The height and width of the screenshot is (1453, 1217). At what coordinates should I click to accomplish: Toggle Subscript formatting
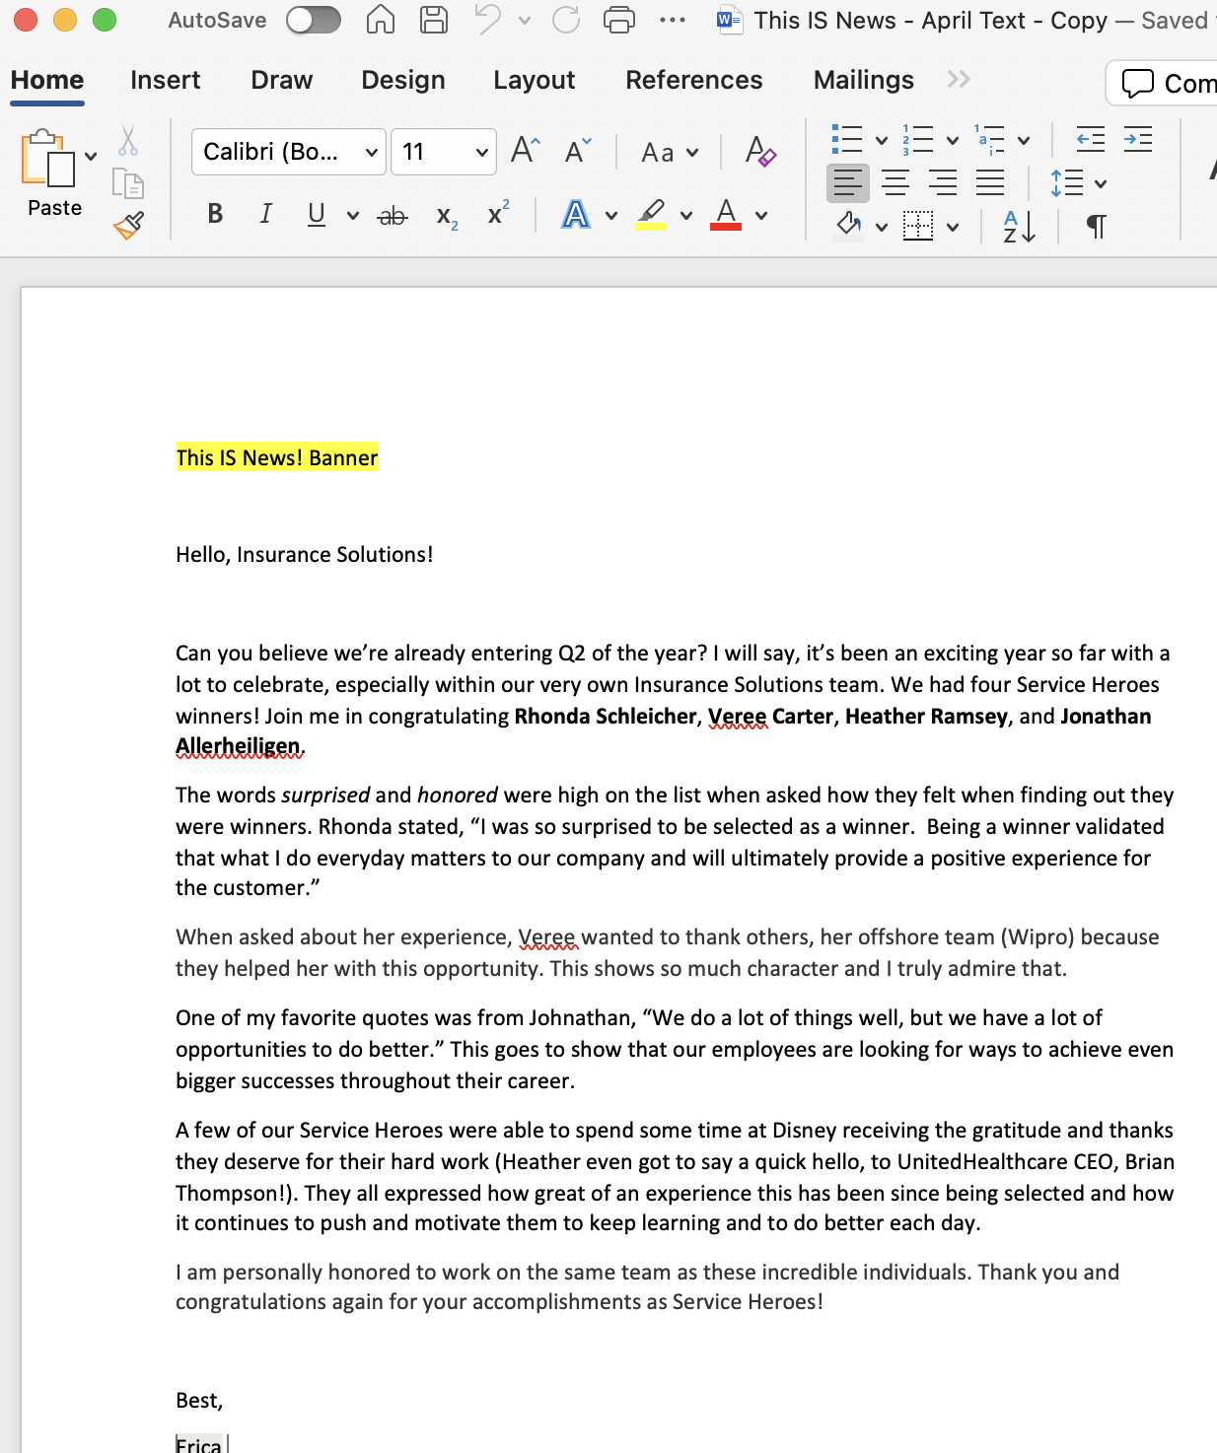[x=447, y=216]
